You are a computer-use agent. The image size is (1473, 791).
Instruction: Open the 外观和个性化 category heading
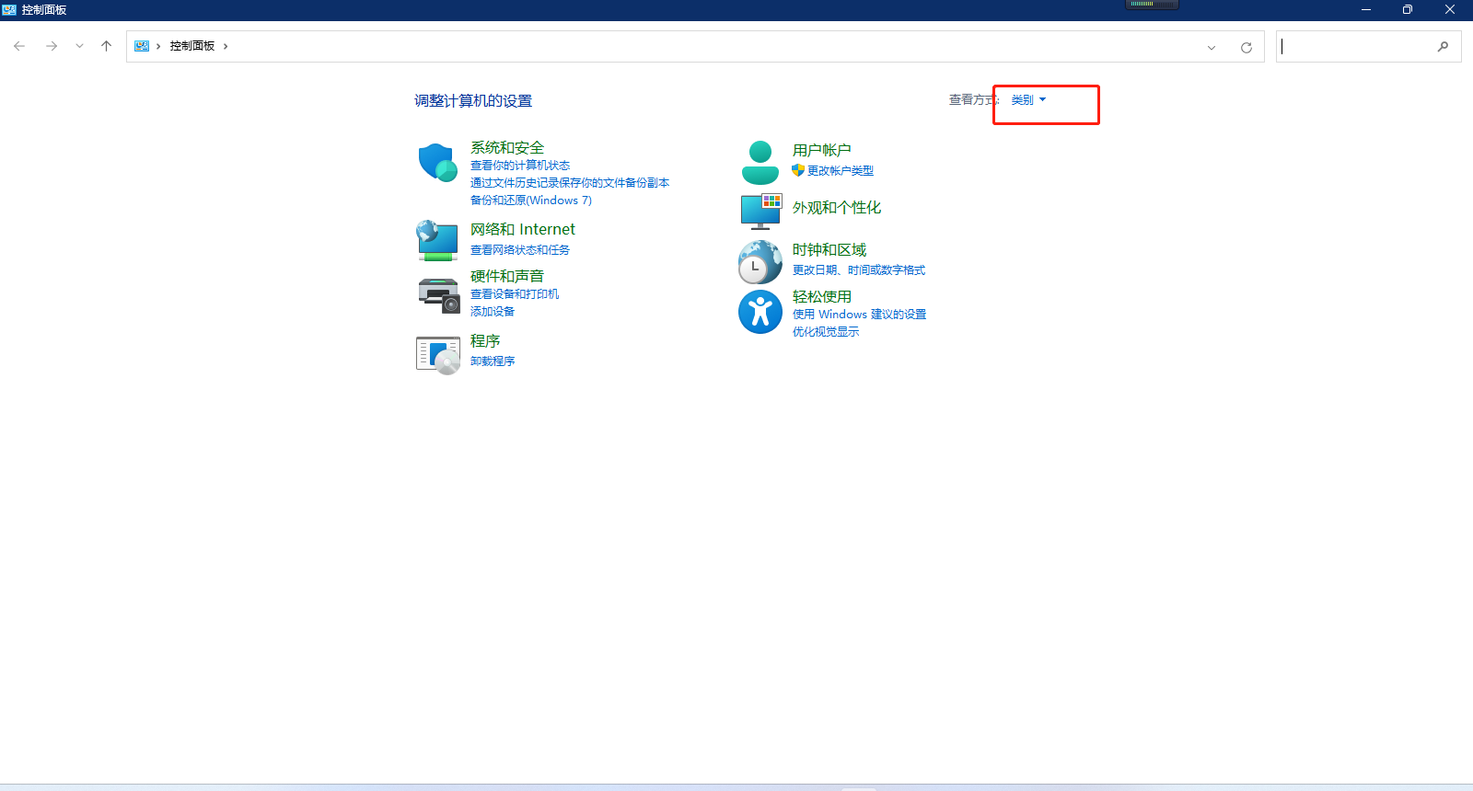pyautogui.click(x=837, y=208)
